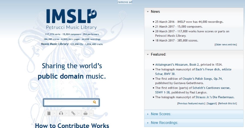
Task: Click the 117,374 works statistic
Action: (53, 34)
